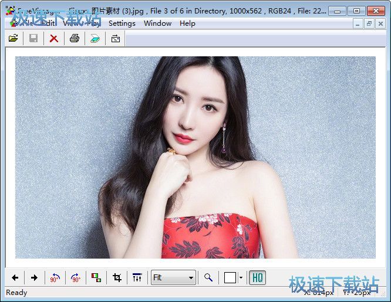Print the image with printer icon
This screenshot has height=302, width=391.
click(x=74, y=38)
